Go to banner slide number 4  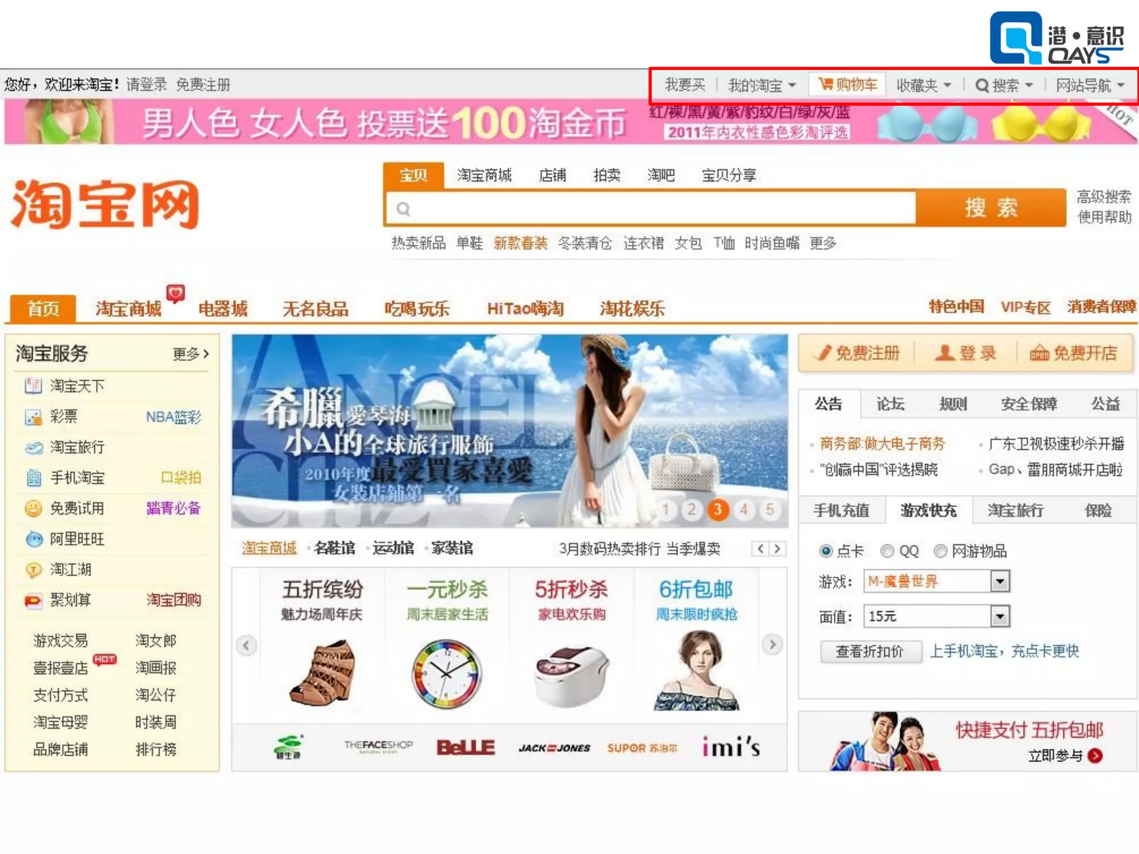click(x=744, y=509)
